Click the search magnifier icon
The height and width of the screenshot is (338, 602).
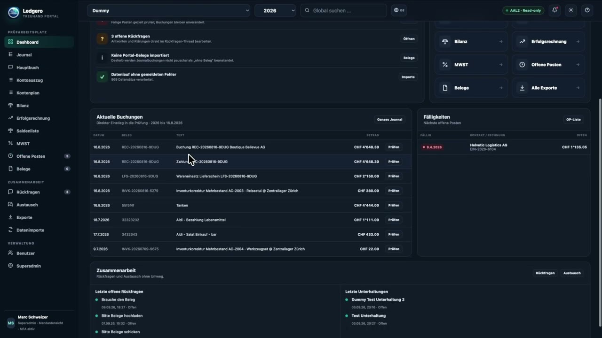[307, 10]
